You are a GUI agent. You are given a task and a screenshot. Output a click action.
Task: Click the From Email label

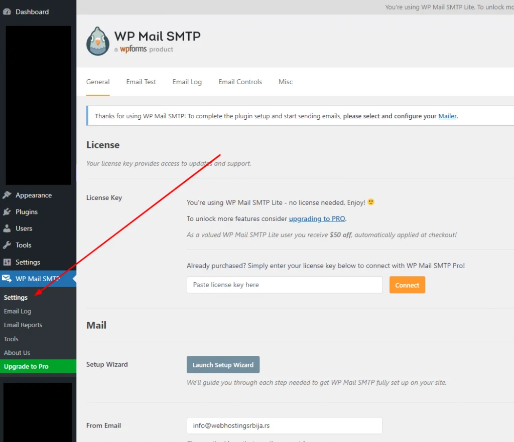(x=103, y=425)
